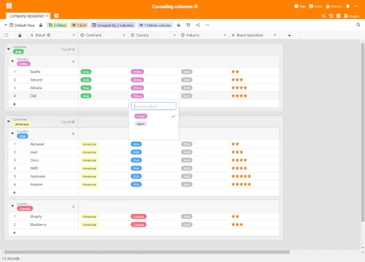Open the 1 Sort settings
This screenshot has width=365, height=262.
[x=79, y=25]
